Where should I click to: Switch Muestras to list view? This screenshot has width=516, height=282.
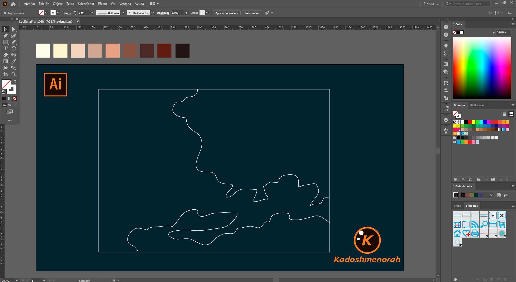(x=505, y=114)
